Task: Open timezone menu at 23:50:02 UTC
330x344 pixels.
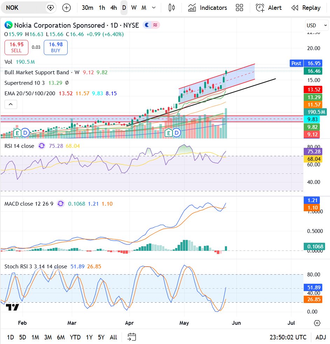Action: 288,337
